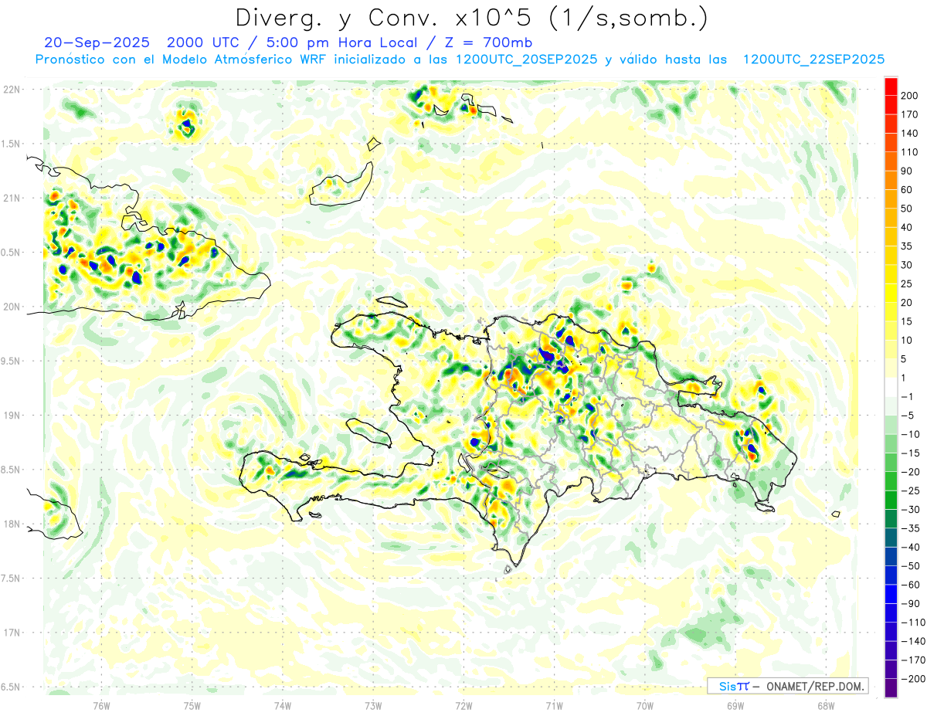
Task: Select the purple -200 swatch at colorbar bottom
Action: (891, 687)
